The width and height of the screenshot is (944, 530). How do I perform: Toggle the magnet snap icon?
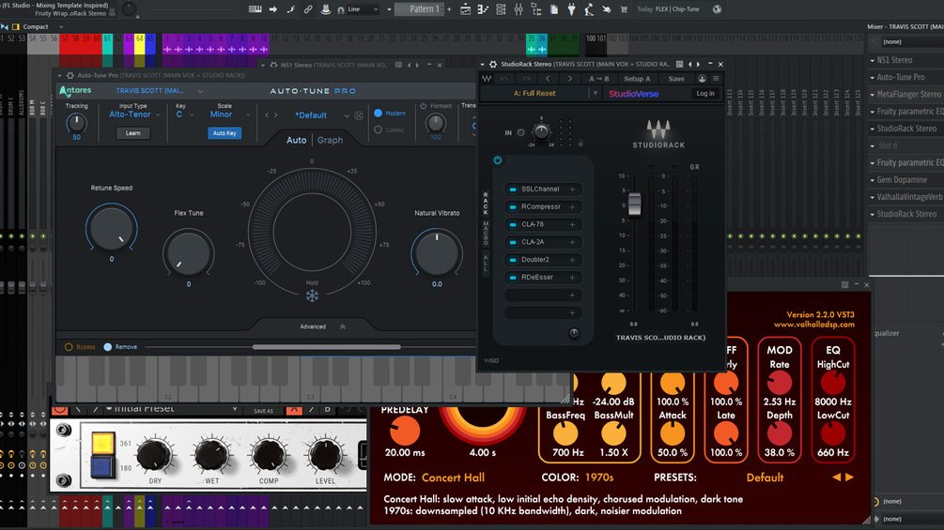pyautogui.click(x=341, y=9)
